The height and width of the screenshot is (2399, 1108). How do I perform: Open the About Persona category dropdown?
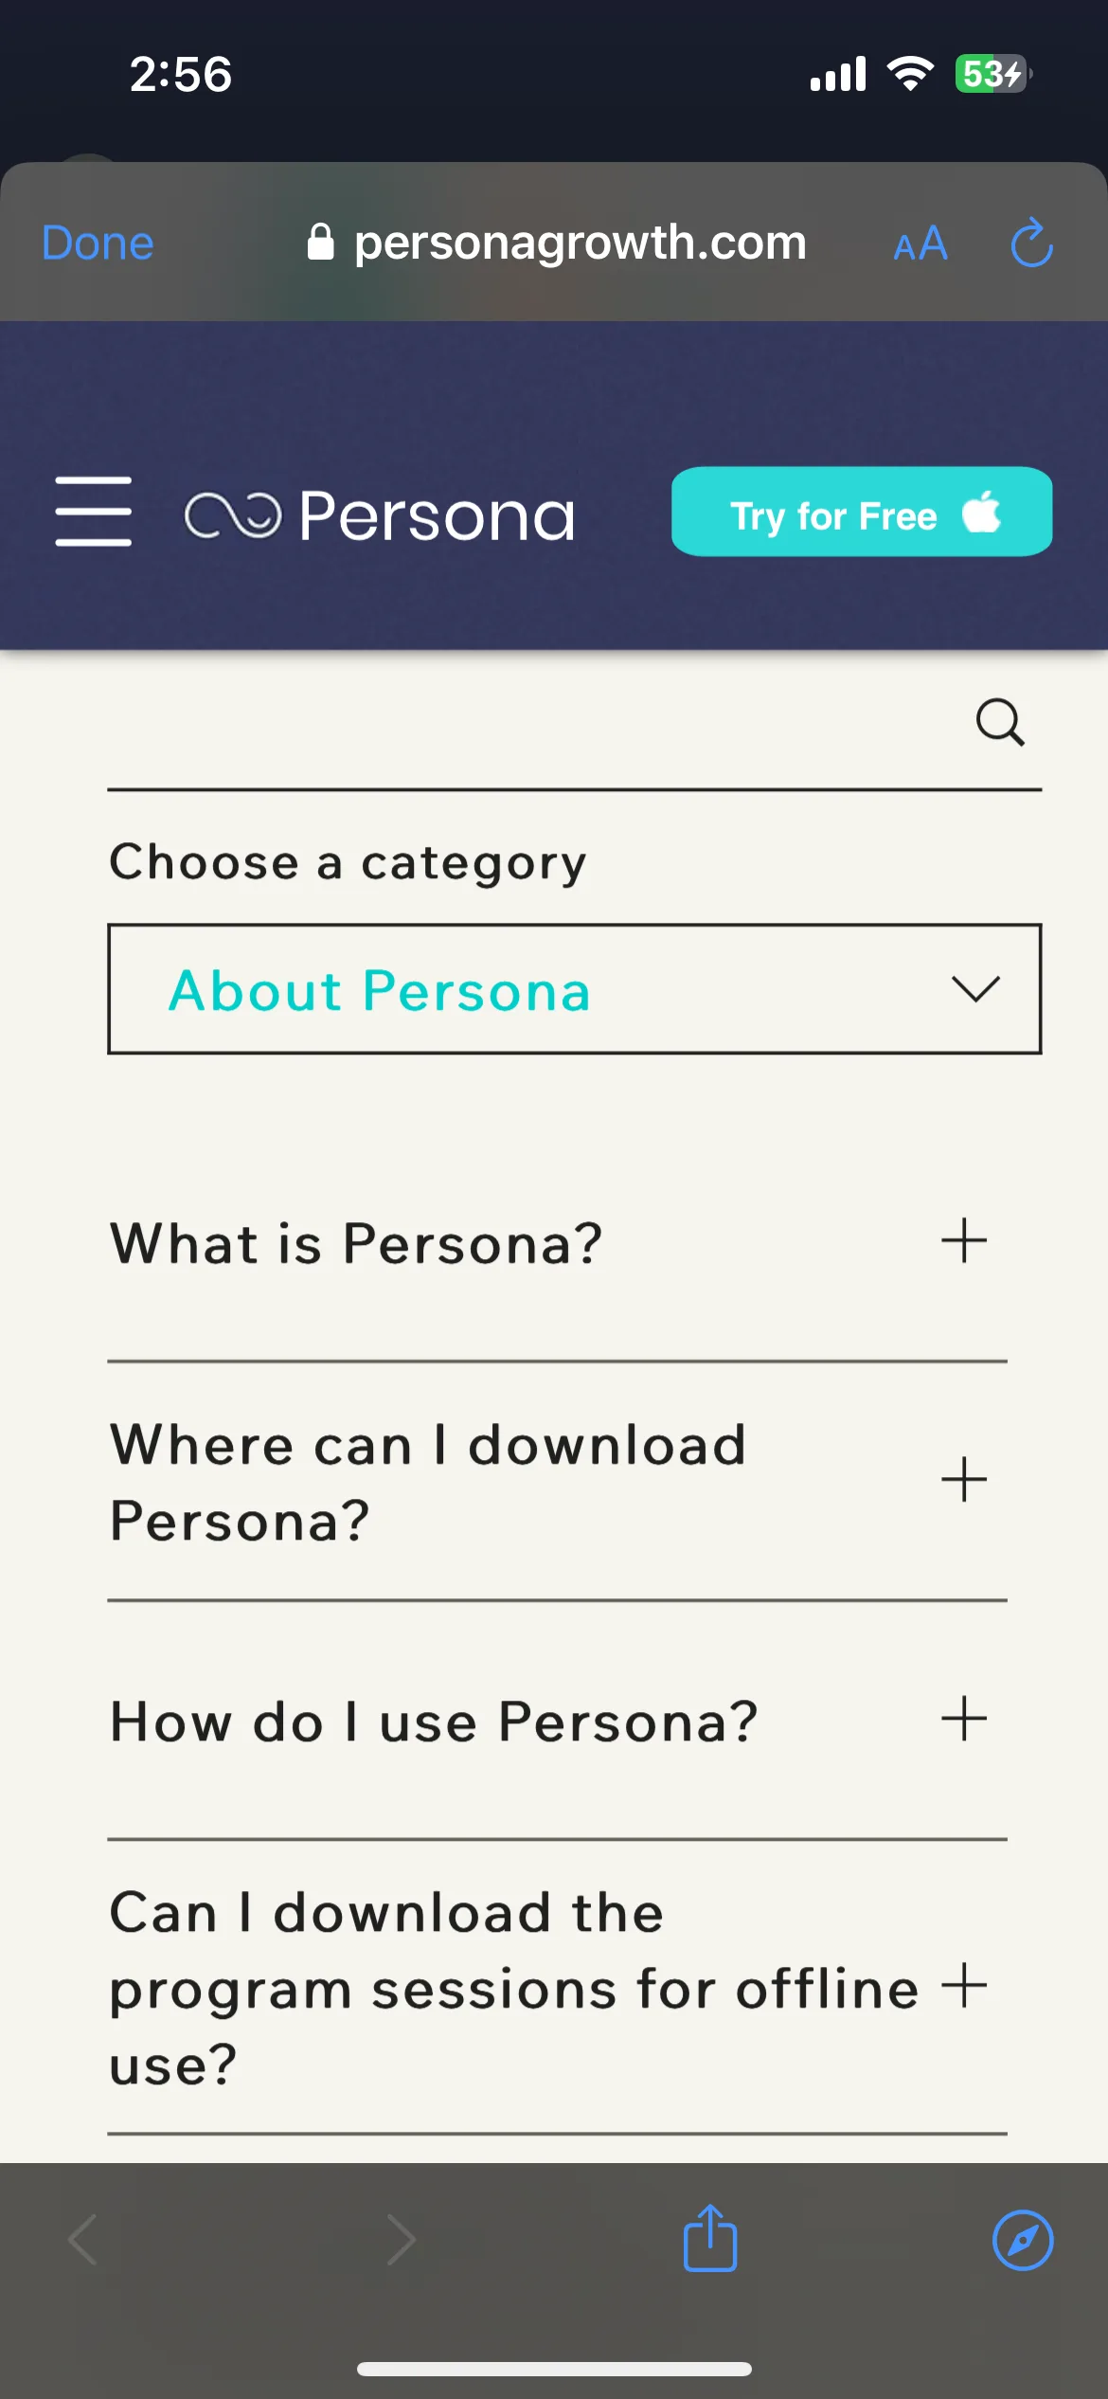(575, 989)
